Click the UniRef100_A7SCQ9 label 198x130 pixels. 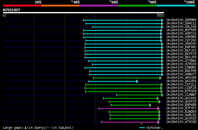point(181,122)
